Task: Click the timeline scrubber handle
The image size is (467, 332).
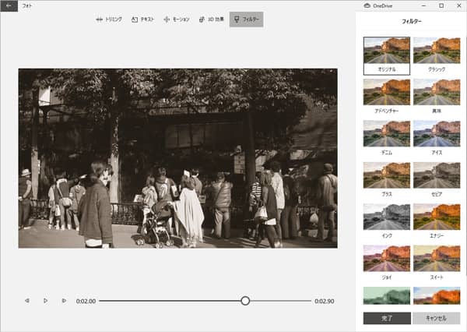Action: [x=245, y=300]
